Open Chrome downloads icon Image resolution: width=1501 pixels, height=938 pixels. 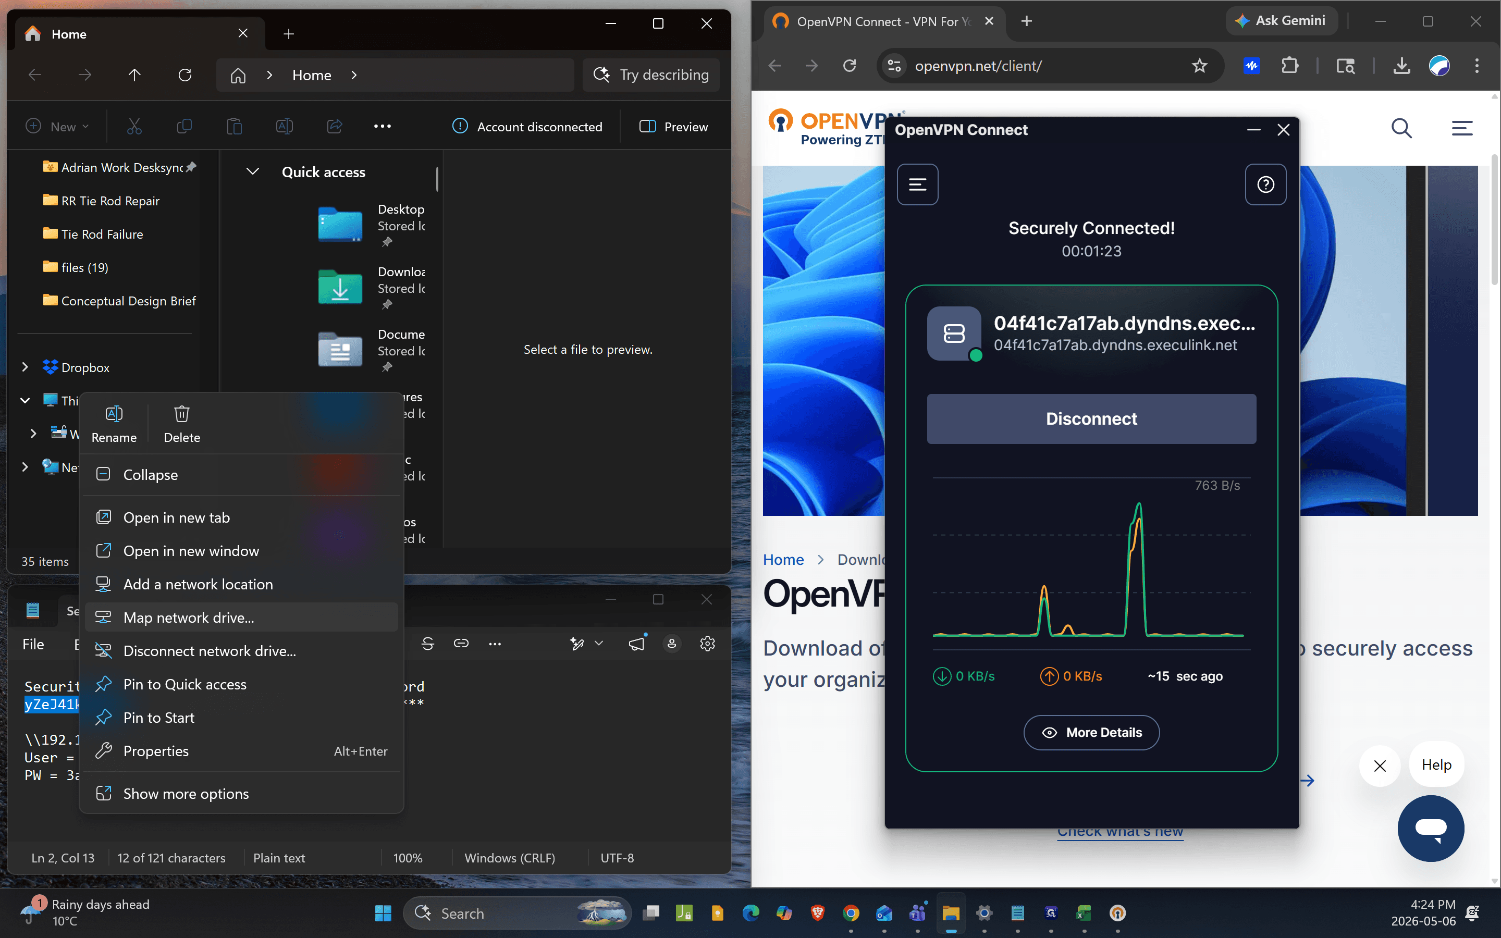point(1402,66)
